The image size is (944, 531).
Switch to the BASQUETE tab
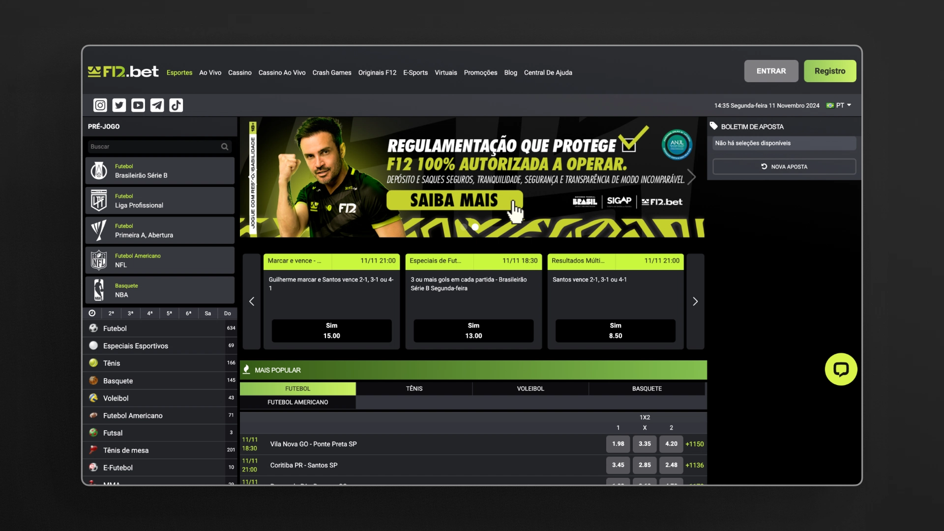tap(647, 388)
